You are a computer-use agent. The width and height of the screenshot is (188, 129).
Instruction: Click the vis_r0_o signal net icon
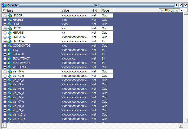coord(10,72)
